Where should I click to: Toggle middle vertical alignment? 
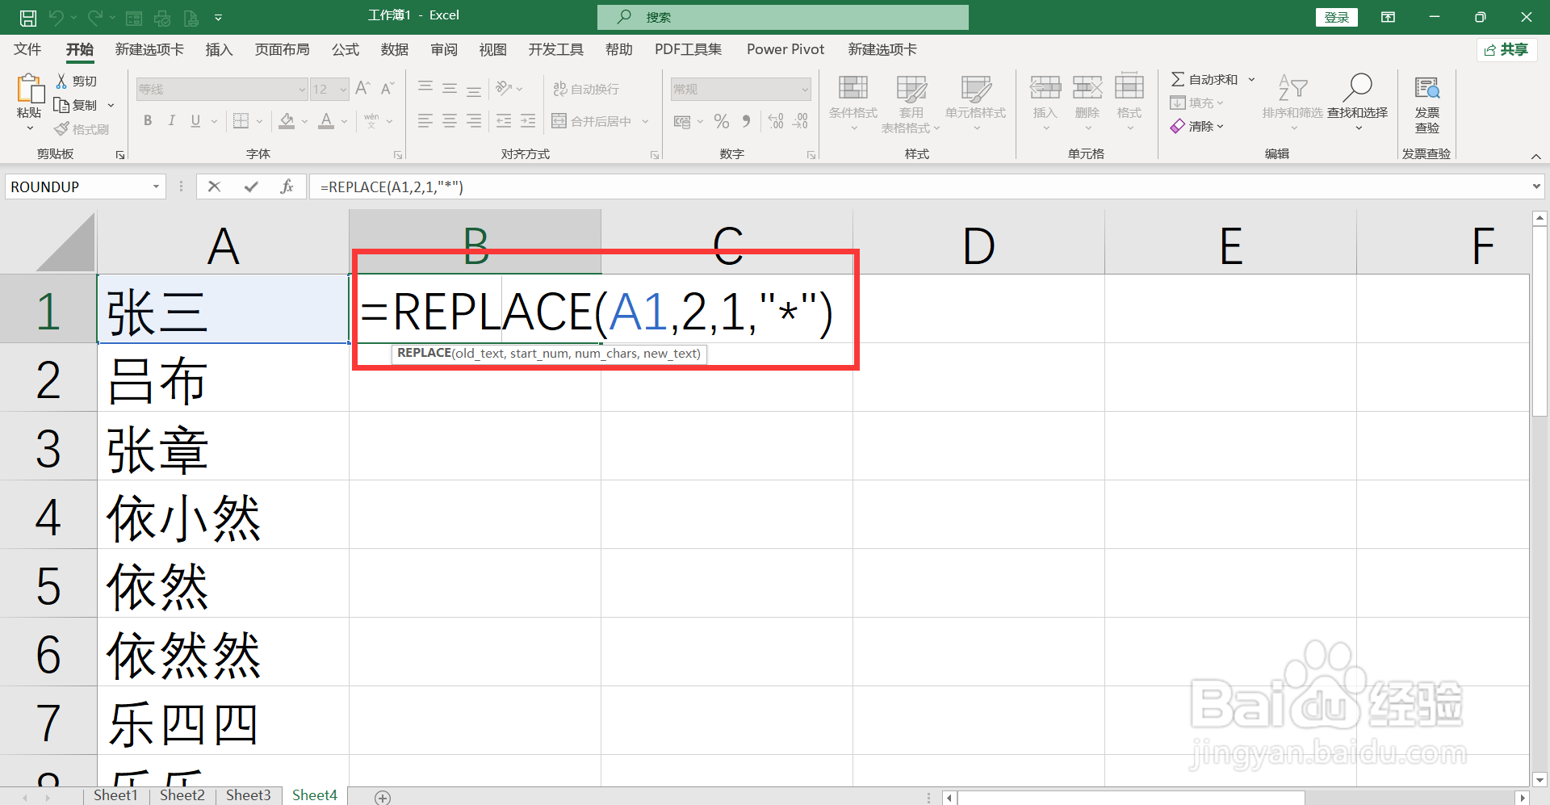click(450, 88)
